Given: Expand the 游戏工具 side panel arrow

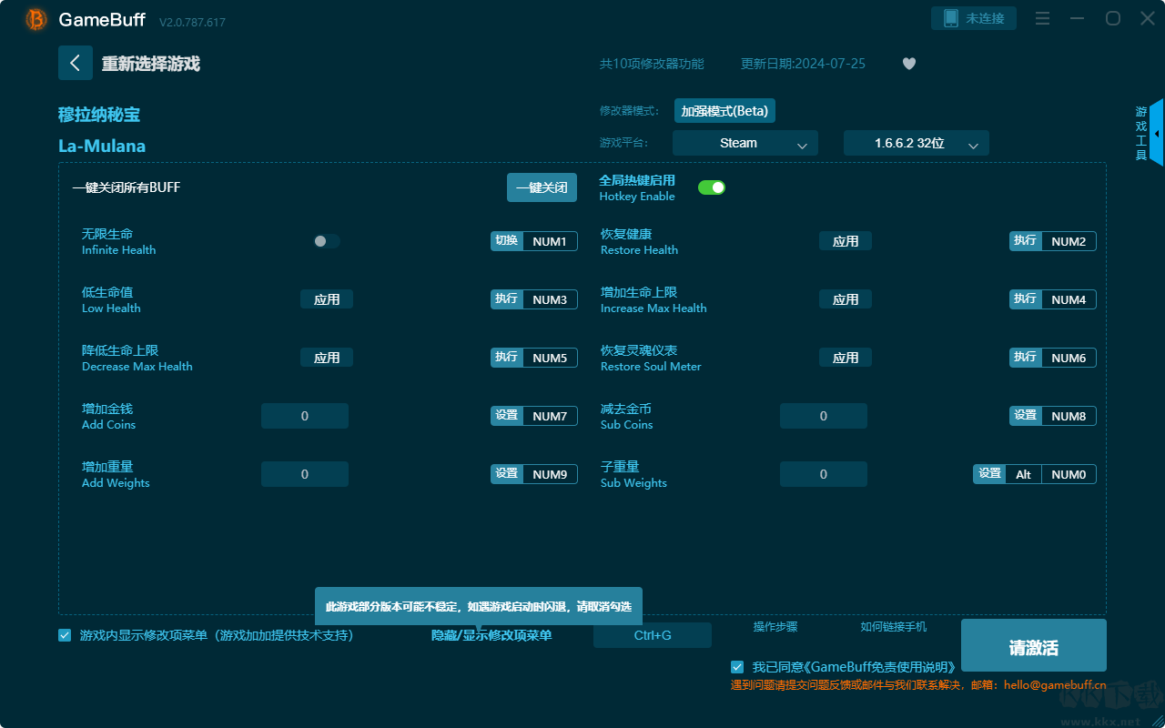Looking at the screenshot, I should [1156, 133].
